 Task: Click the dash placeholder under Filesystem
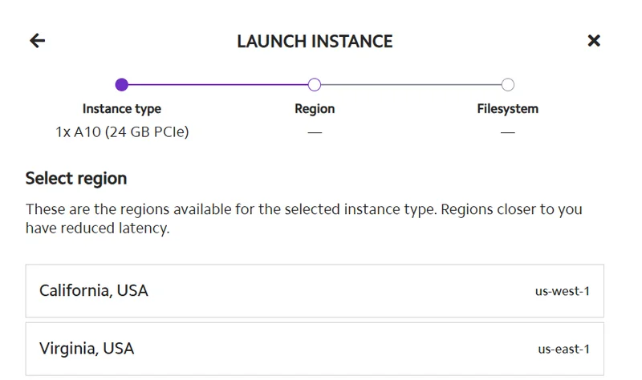(x=507, y=132)
